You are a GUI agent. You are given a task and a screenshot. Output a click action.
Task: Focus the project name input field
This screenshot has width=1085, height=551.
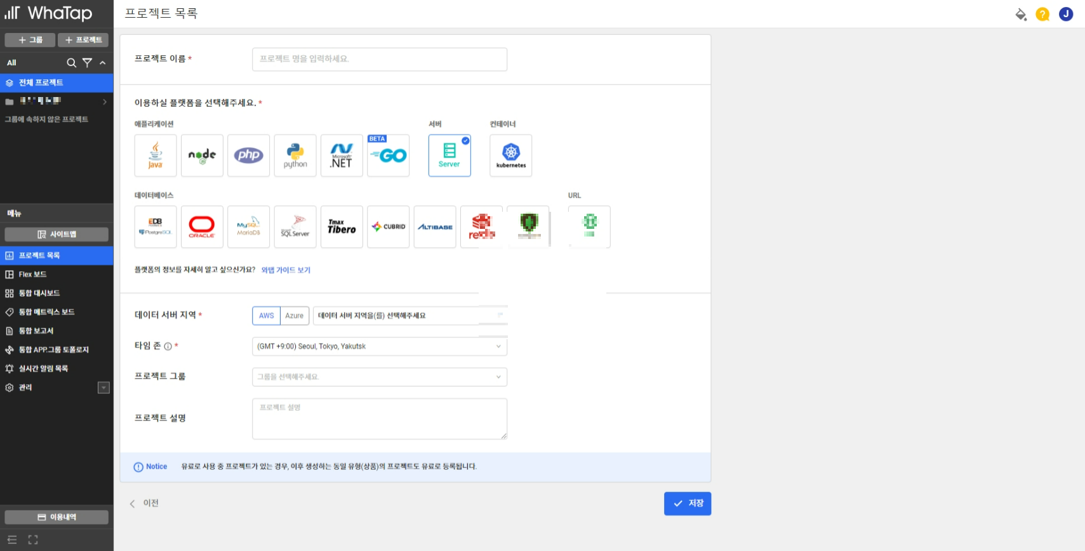point(380,59)
